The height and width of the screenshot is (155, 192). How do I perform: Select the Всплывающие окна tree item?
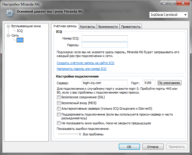26,26
